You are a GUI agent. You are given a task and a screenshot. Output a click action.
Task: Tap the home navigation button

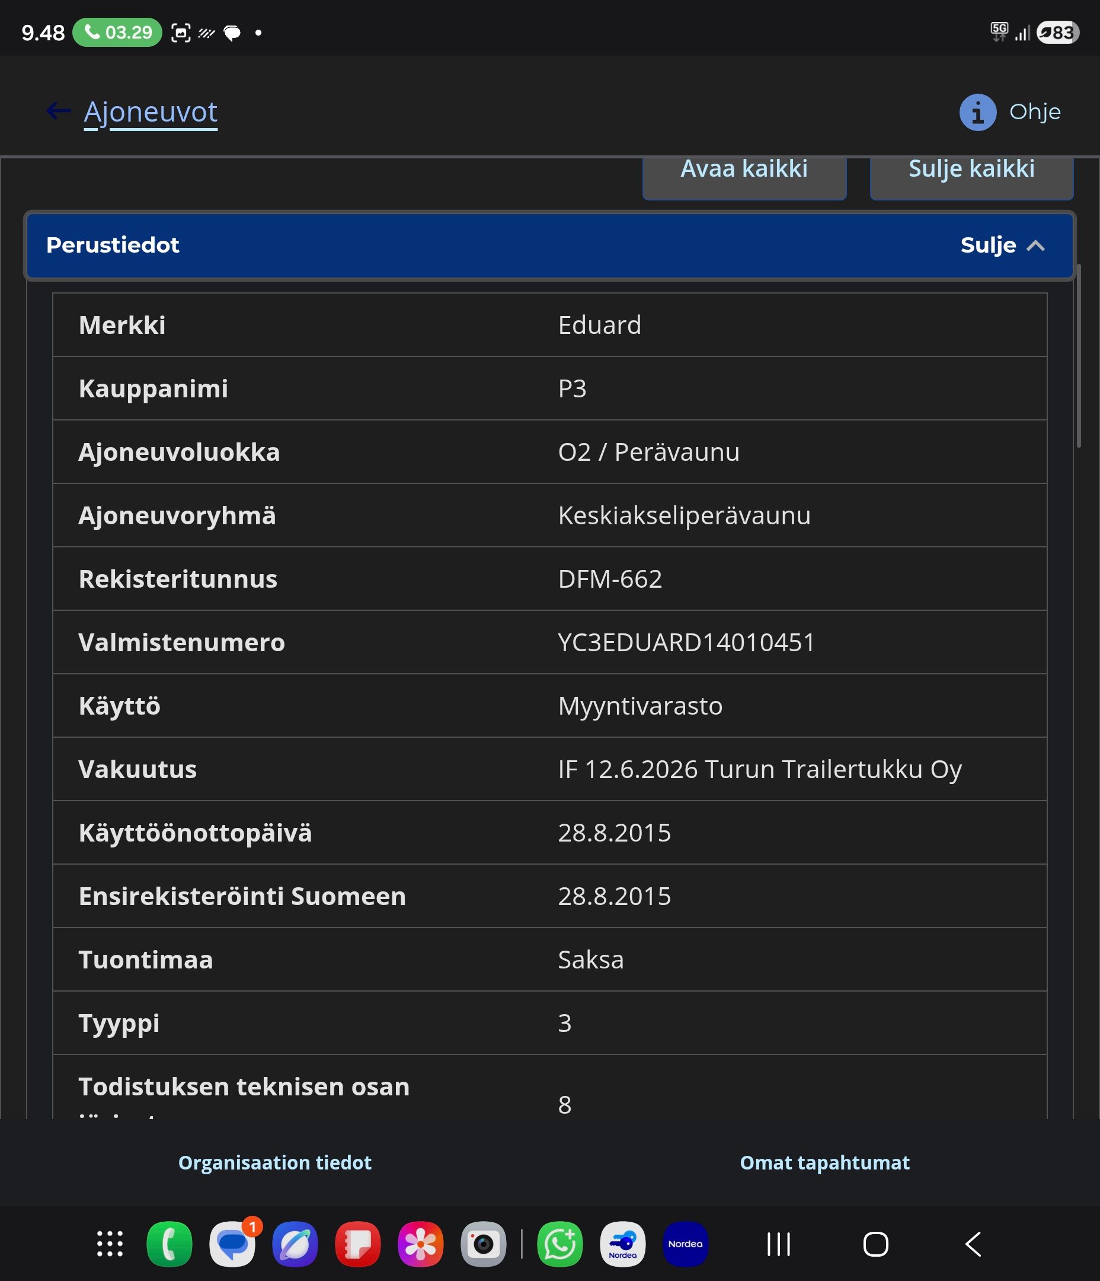(876, 1244)
